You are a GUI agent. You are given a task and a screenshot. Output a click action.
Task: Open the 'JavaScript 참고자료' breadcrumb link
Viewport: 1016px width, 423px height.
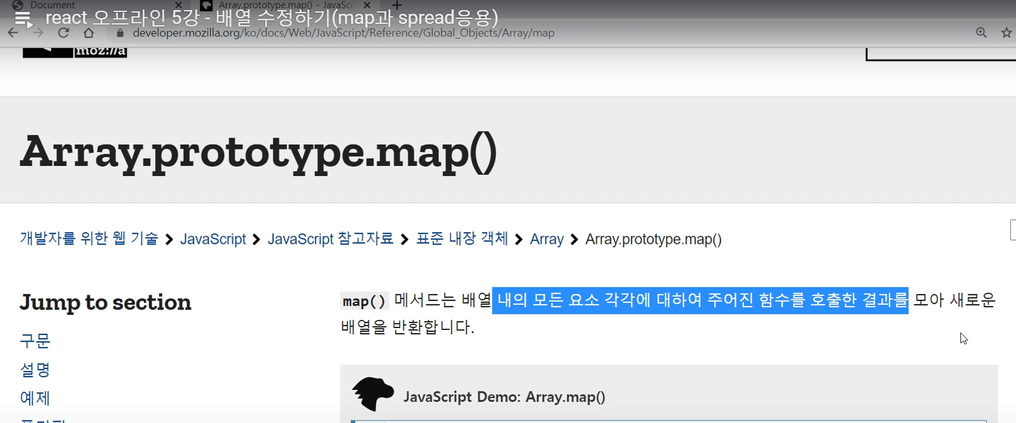point(330,239)
